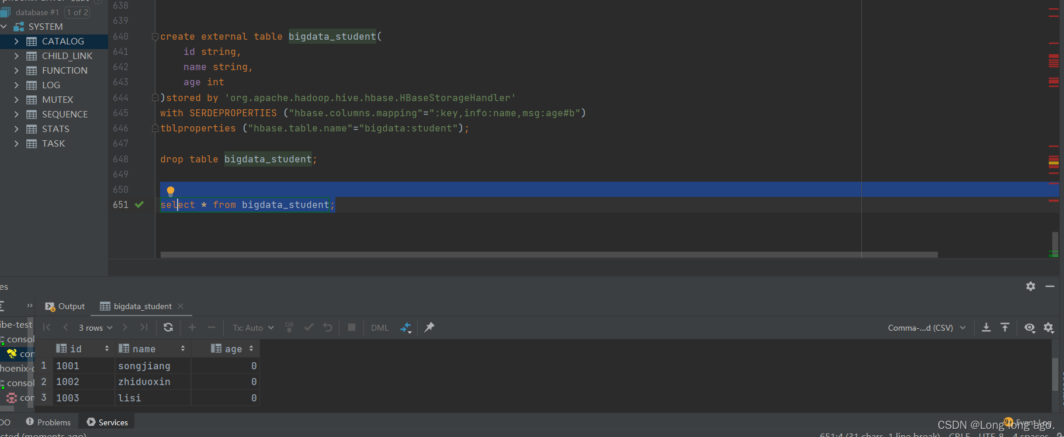This screenshot has width=1064, height=437.
Task: Switch to the Output tab
Action: click(65, 306)
